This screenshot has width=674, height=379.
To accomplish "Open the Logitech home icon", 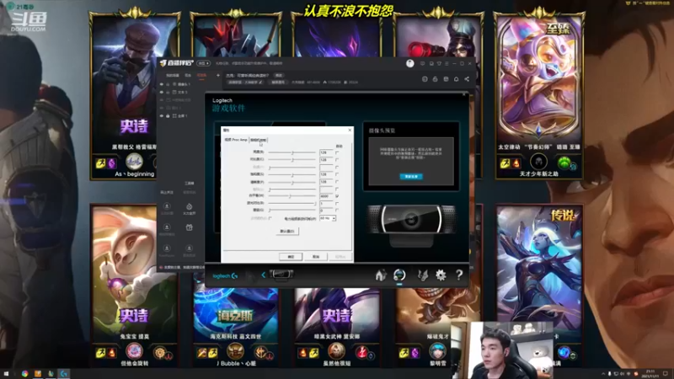I will [381, 275].
